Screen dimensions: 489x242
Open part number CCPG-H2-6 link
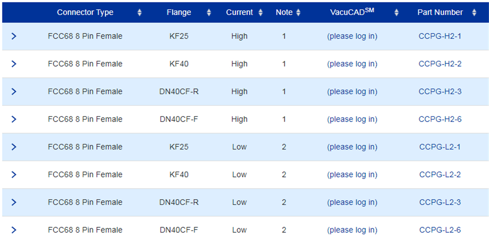click(x=440, y=119)
